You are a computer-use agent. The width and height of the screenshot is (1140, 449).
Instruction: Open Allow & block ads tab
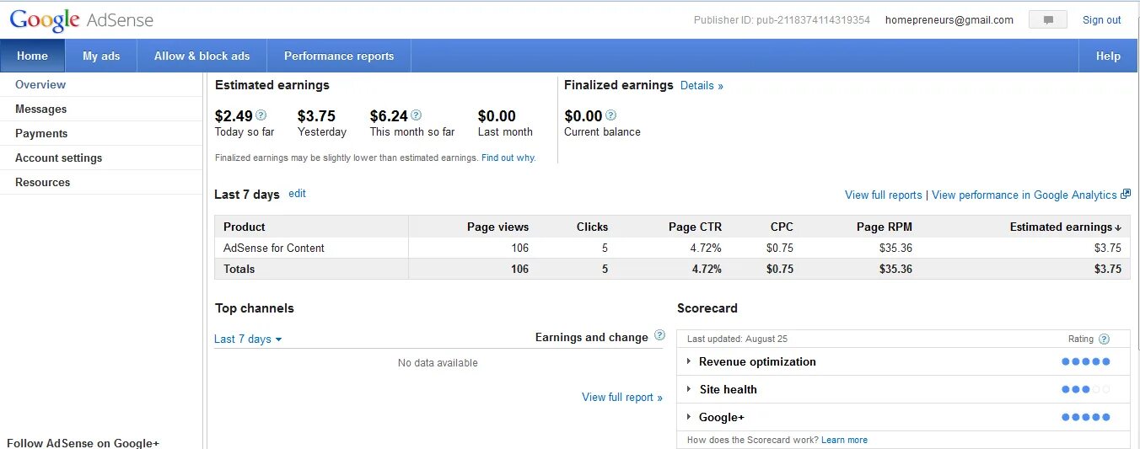click(202, 56)
